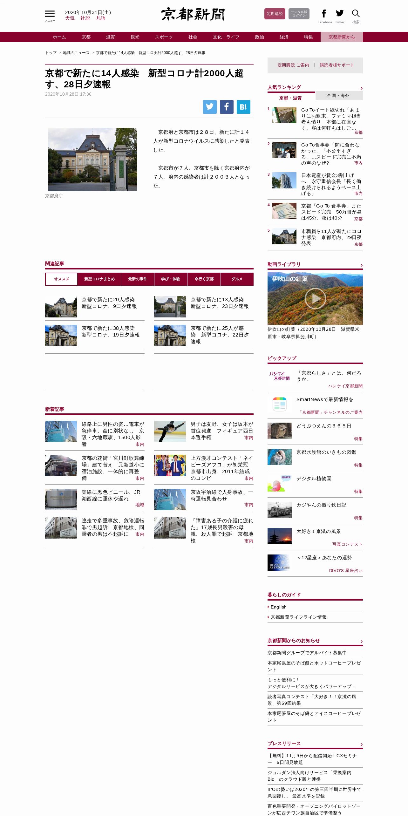Open 京都新聞ライフライン情報 link

pyautogui.click(x=299, y=617)
